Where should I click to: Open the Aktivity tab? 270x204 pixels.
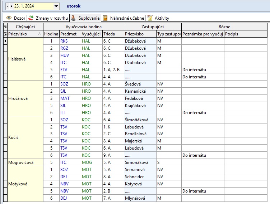162,18
